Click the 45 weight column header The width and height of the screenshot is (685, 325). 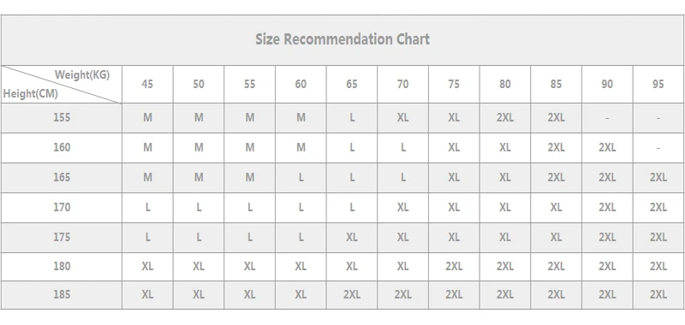[x=147, y=84]
